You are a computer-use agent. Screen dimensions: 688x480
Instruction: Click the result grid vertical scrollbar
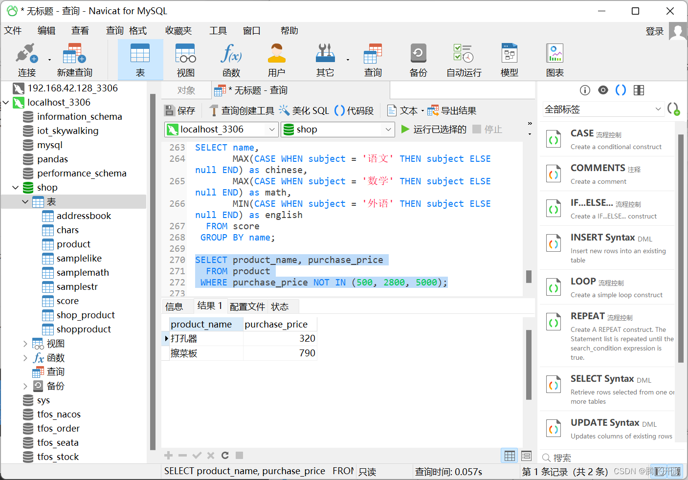[529, 365]
